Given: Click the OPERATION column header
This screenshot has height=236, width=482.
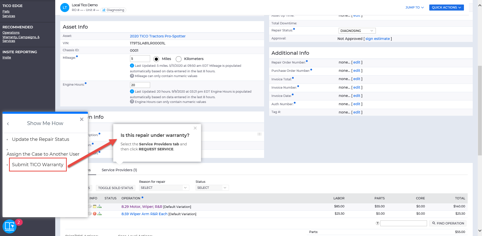Looking at the screenshot, I should click(131, 198).
